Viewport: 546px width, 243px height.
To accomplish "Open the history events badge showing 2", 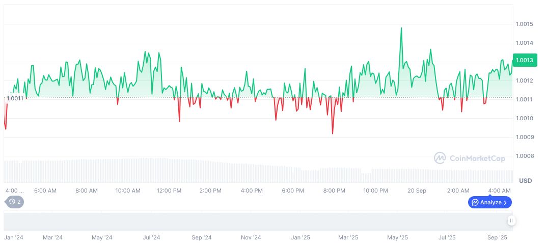I will (15, 202).
